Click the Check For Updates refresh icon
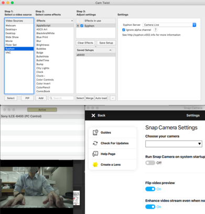205x214 pixels. [95, 143]
